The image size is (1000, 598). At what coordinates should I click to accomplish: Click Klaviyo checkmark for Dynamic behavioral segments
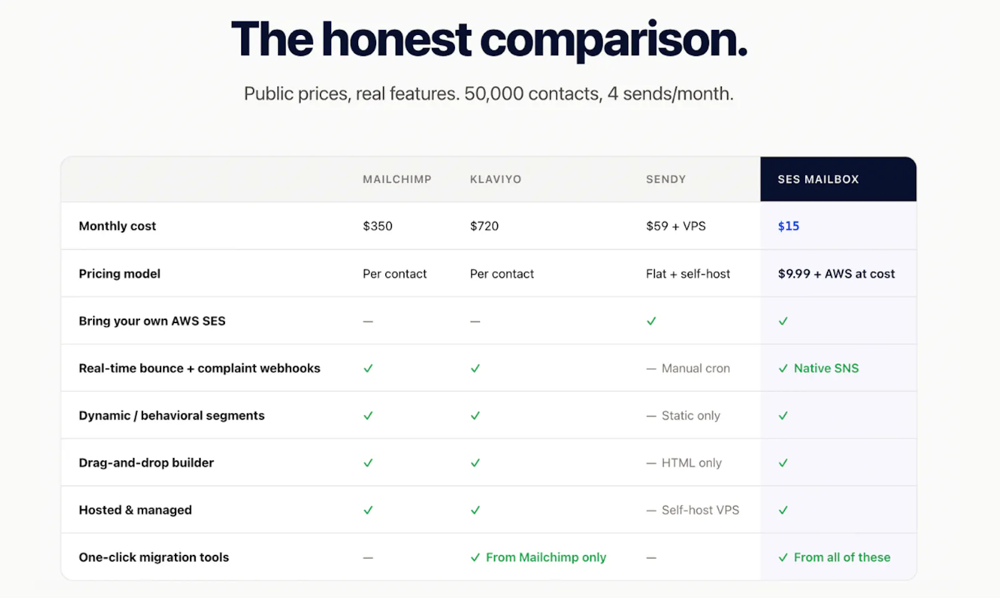[476, 416]
